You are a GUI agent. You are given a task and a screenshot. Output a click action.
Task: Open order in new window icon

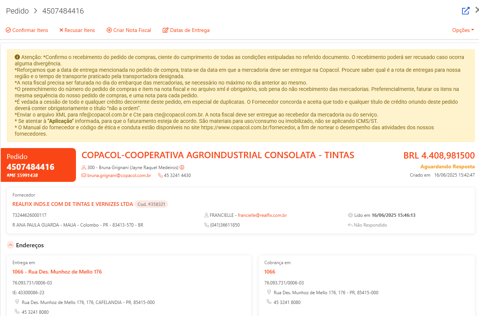click(465, 11)
